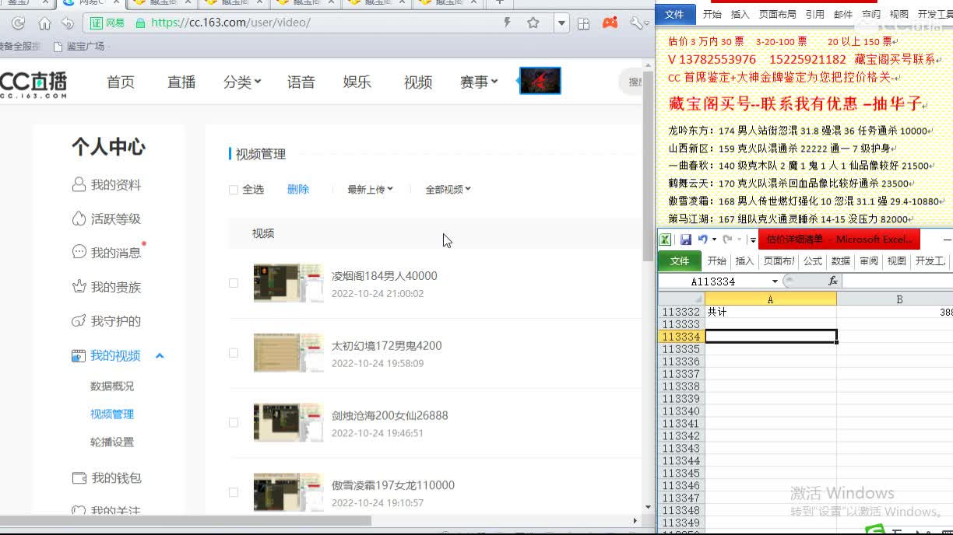Open 语音 in CC navigation

301,82
